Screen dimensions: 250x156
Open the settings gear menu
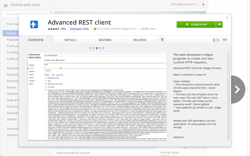click(203, 5)
